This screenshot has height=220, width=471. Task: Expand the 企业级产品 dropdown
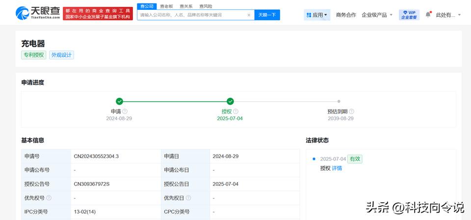[377, 15]
